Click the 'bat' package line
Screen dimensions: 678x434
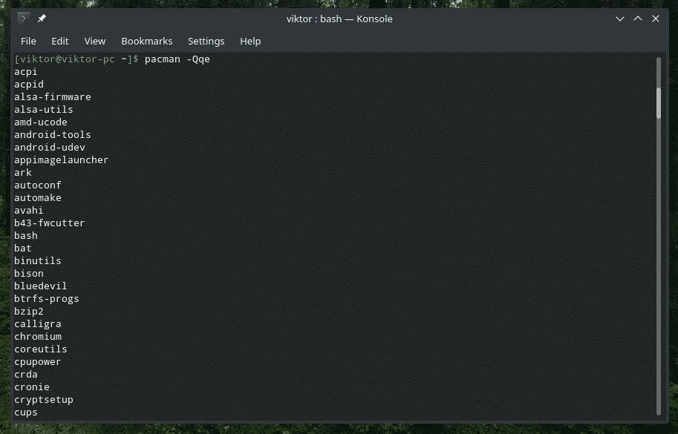click(x=22, y=249)
